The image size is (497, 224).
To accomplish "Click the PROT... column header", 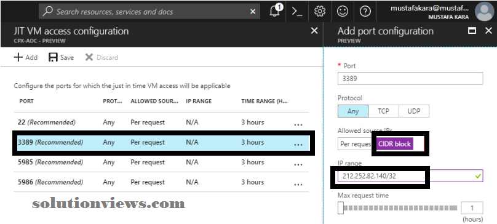I will 113,101.
